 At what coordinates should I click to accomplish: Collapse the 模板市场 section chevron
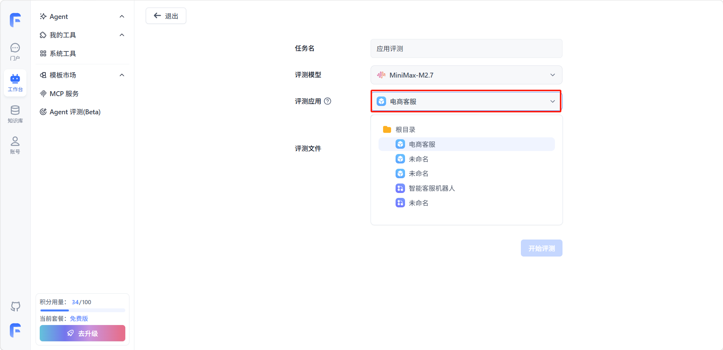coord(122,75)
